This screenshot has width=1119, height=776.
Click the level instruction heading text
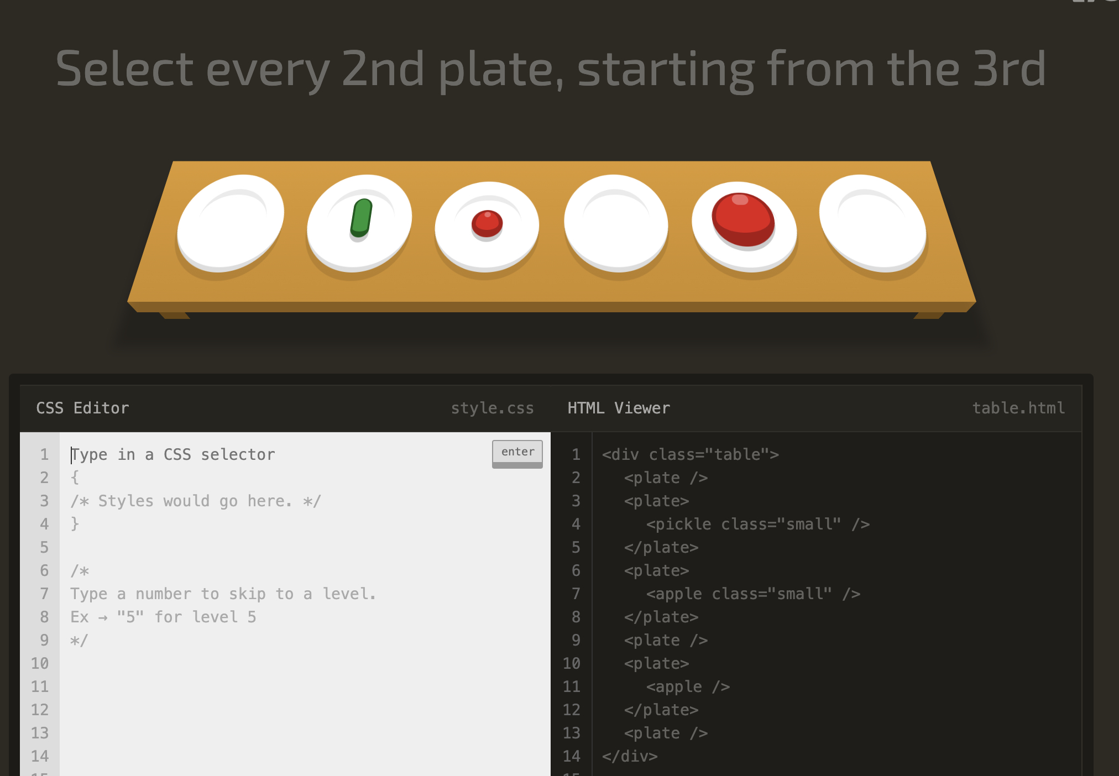tap(551, 69)
